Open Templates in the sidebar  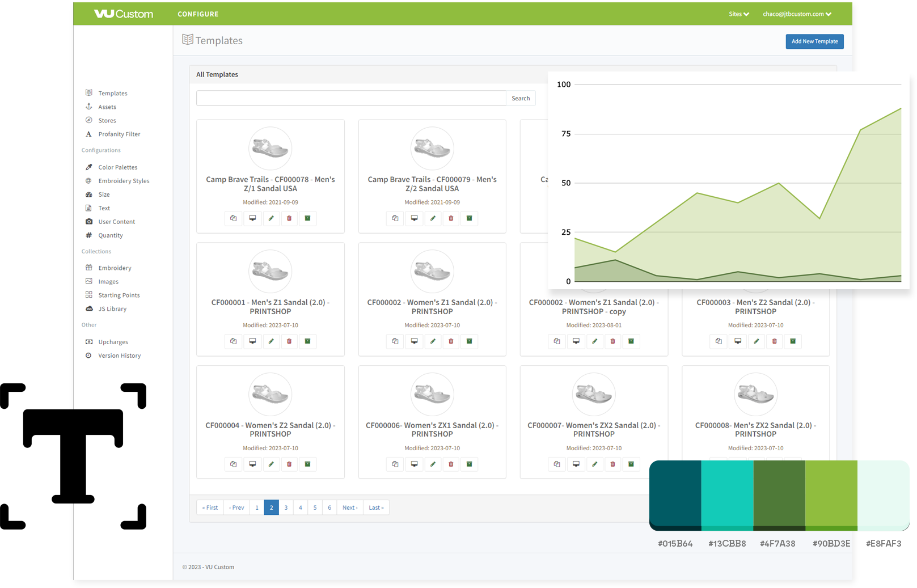pyautogui.click(x=113, y=93)
